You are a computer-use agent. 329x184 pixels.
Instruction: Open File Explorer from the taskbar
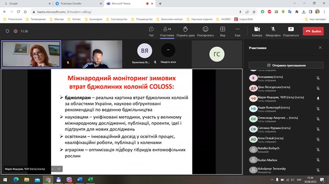click(27, 179)
